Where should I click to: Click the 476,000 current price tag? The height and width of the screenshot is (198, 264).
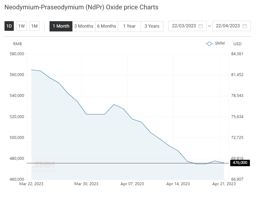[240, 163]
